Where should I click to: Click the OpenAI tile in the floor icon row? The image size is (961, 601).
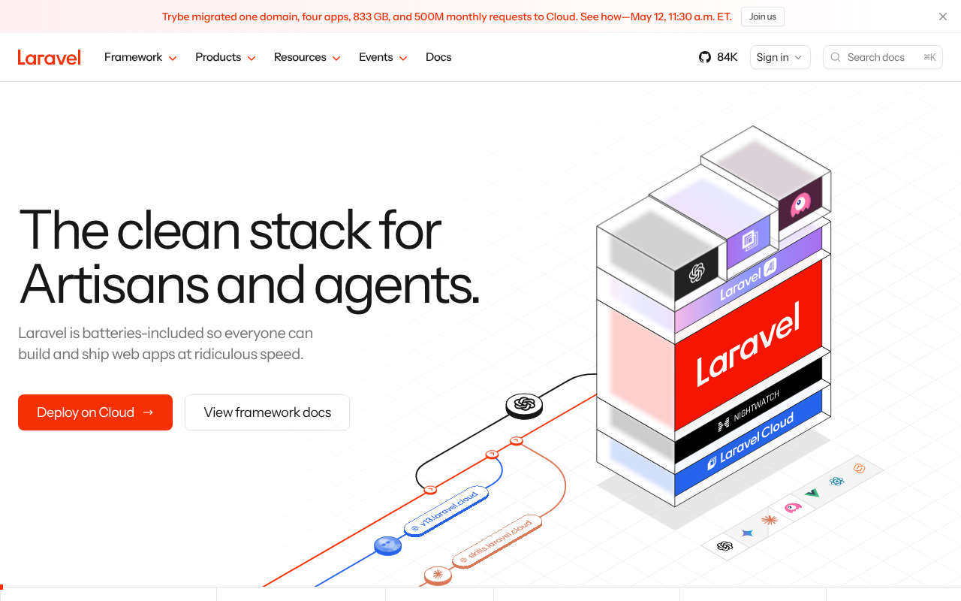pyautogui.click(x=725, y=546)
